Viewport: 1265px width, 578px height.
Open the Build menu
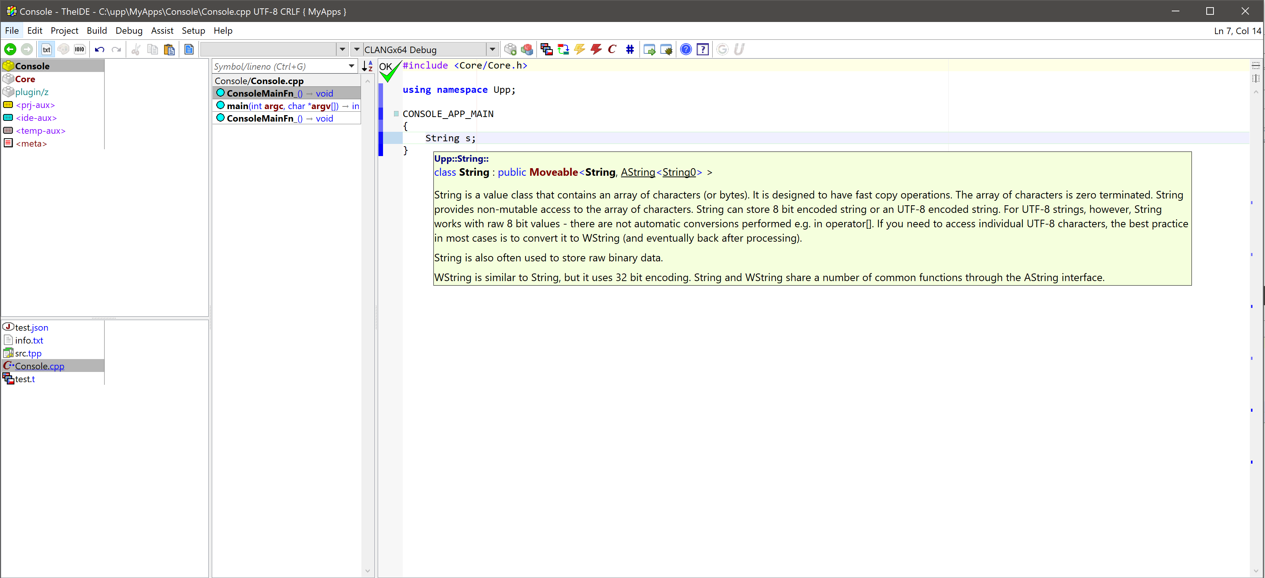point(97,30)
